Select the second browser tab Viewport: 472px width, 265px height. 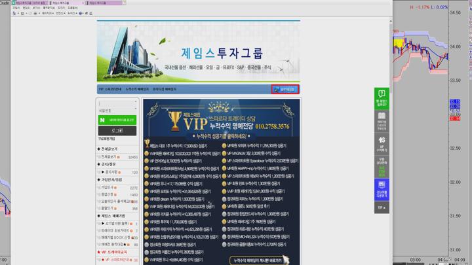(66, 3)
